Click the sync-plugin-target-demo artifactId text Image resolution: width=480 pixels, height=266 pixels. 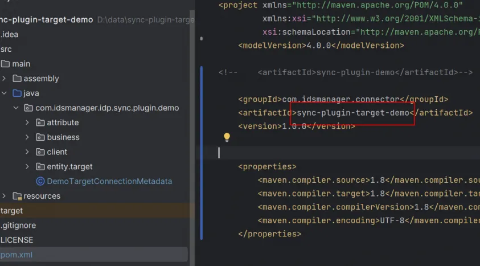coord(353,113)
